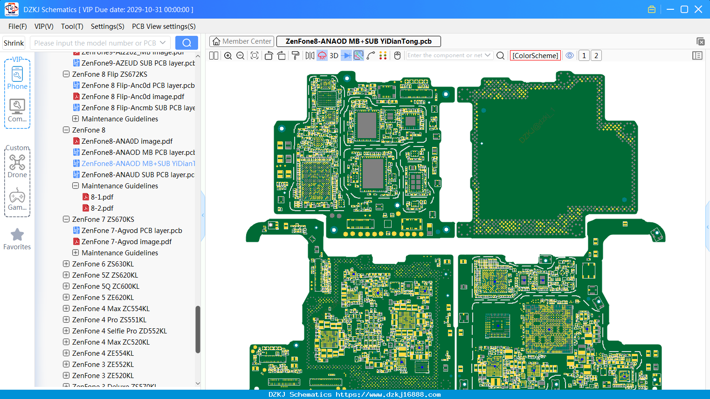Toggle layer visibility eye icon
The width and height of the screenshot is (710, 399).
coord(570,56)
